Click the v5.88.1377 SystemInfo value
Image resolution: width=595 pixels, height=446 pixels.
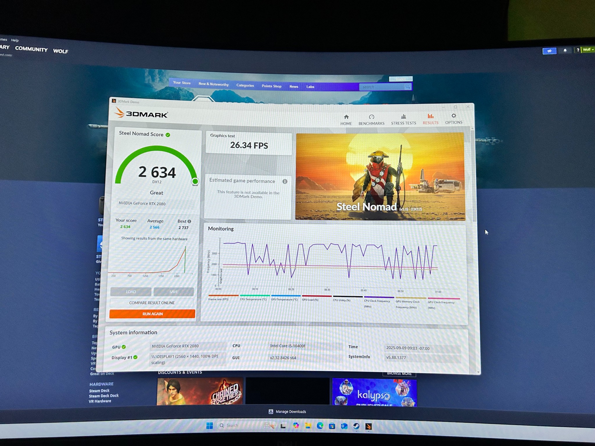click(396, 357)
